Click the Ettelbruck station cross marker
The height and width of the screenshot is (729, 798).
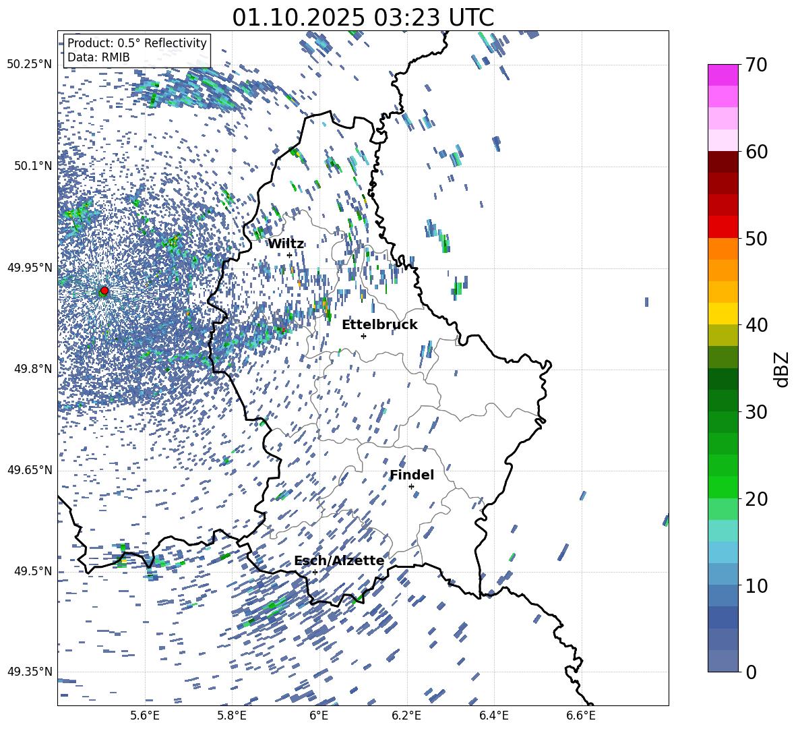coord(363,336)
